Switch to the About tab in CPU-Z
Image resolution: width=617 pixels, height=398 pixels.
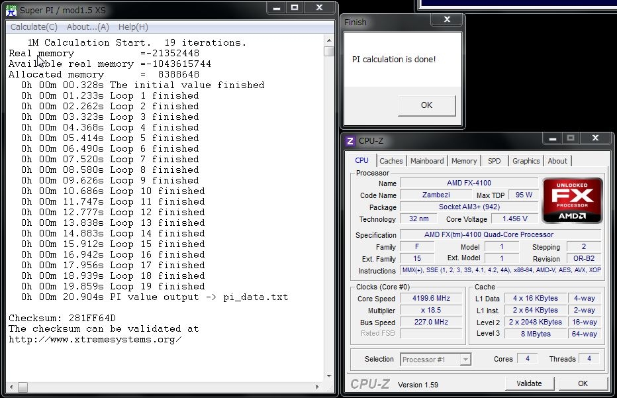(557, 161)
